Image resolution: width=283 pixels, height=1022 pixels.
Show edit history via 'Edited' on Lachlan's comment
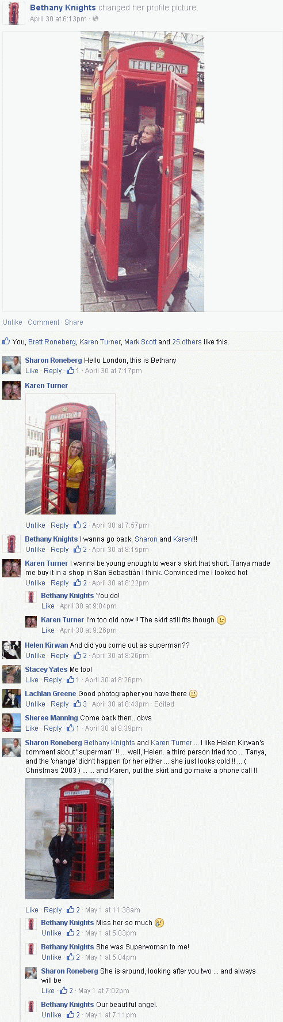[x=164, y=704]
